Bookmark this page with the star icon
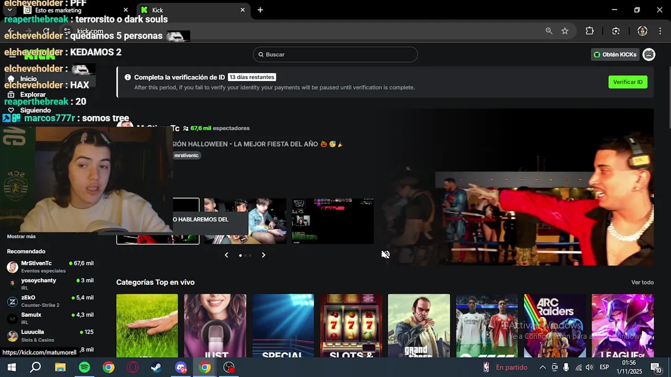Image resolution: width=671 pixels, height=377 pixels. pyautogui.click(x=565, y=31)
